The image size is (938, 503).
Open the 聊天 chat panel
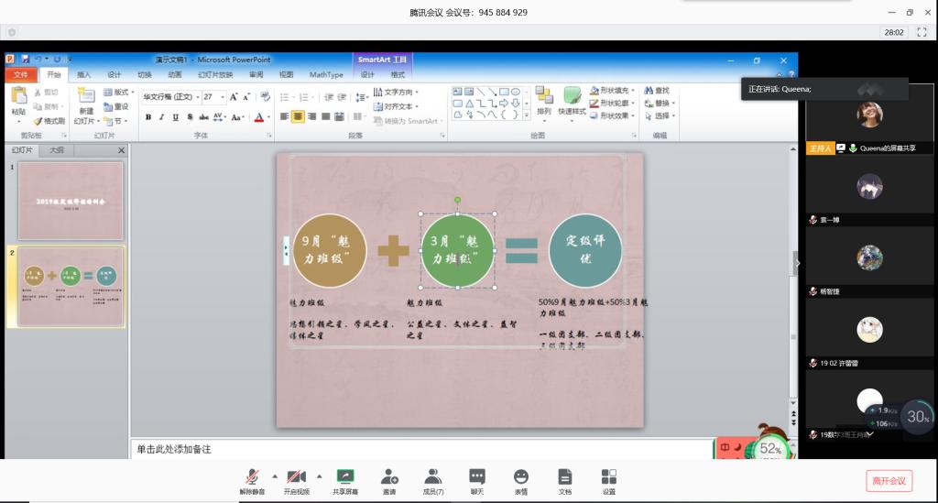(476, 478)
